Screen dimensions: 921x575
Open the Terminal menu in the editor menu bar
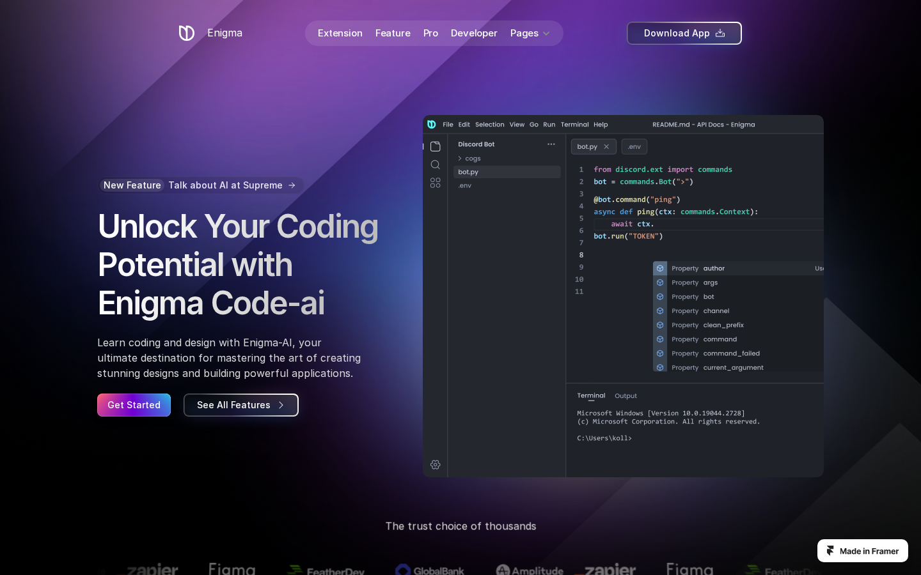pos(575,125)
